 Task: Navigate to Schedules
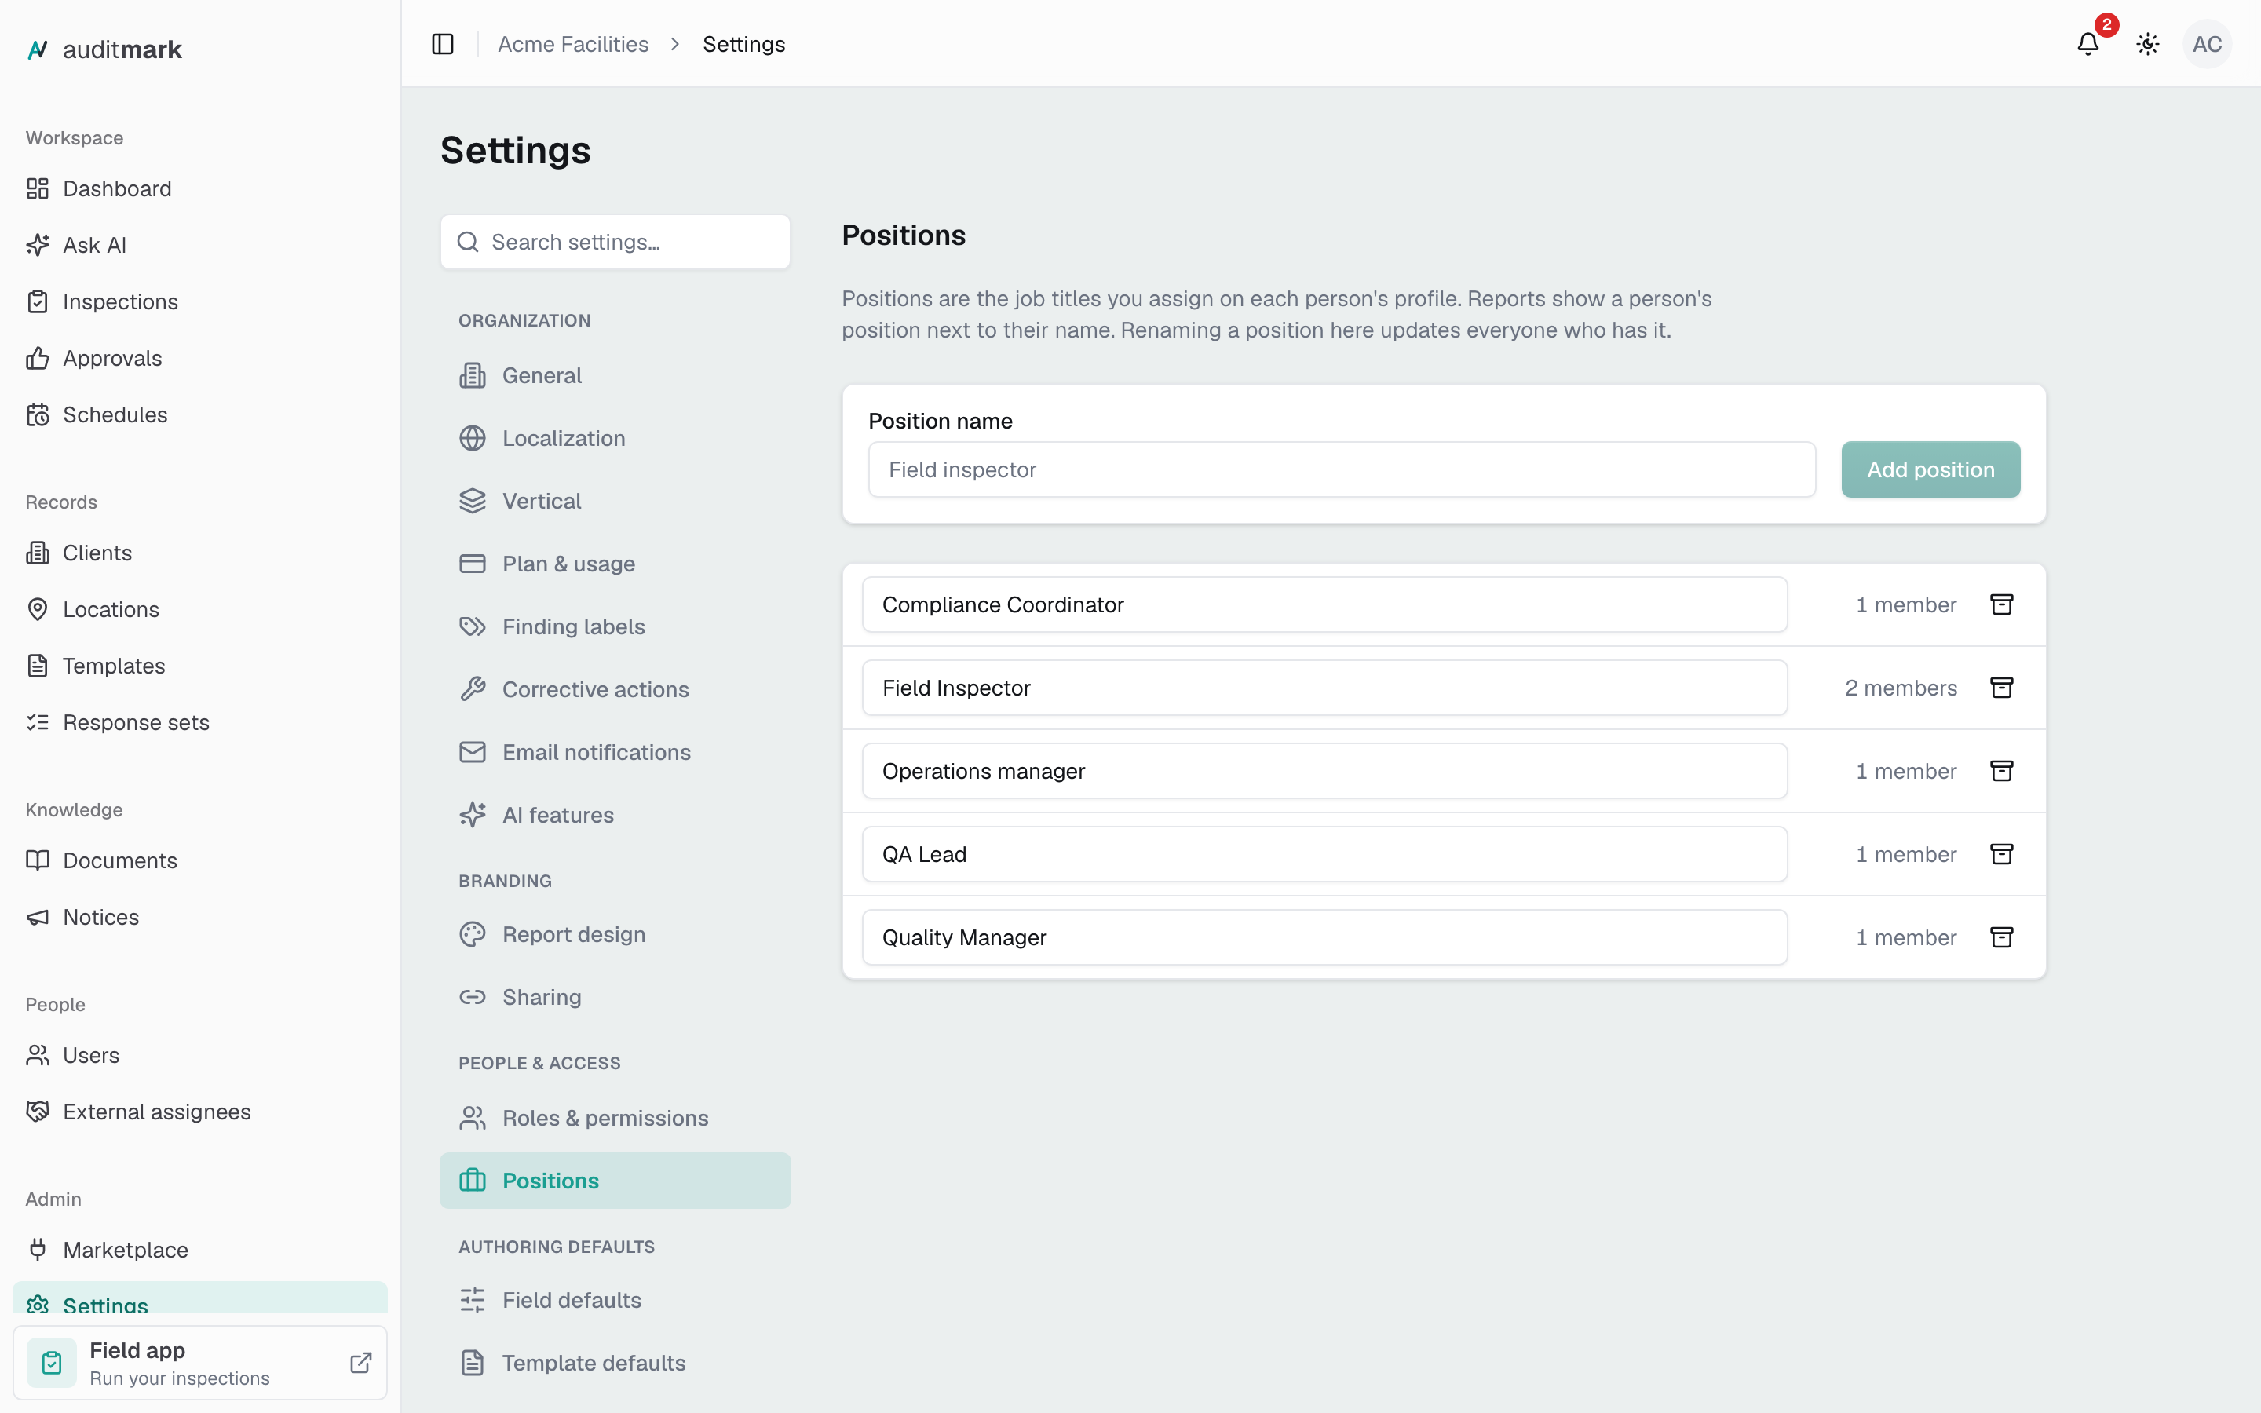[x=200, y=415]
